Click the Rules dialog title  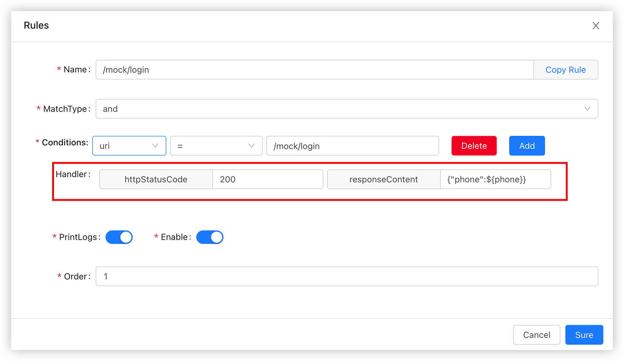pyautogui.click(x=36, y=26)
